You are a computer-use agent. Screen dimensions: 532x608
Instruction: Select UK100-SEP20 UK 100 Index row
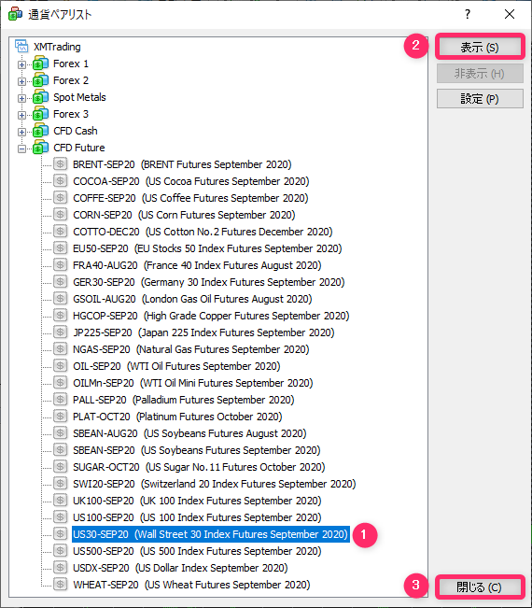(197, 501)
